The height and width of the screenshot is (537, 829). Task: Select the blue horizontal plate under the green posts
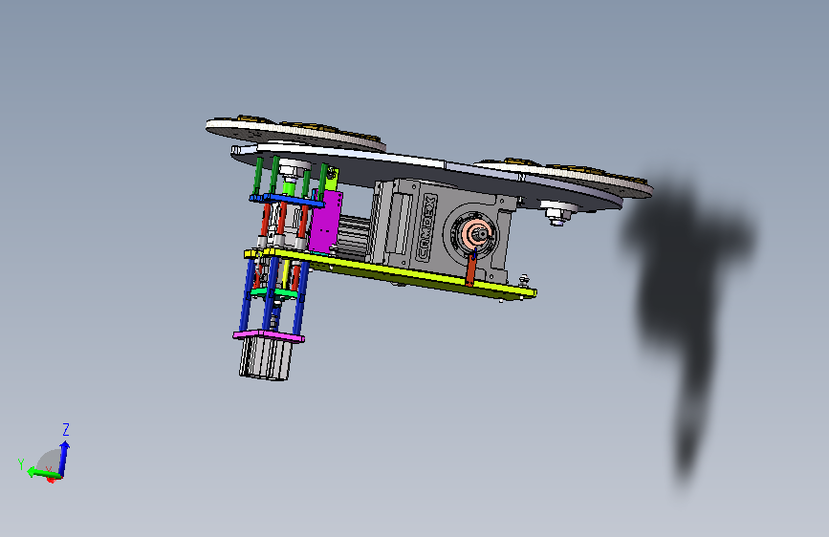(286, 200)
